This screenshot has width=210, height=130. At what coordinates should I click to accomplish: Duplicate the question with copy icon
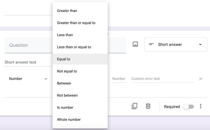coord(134,106)
